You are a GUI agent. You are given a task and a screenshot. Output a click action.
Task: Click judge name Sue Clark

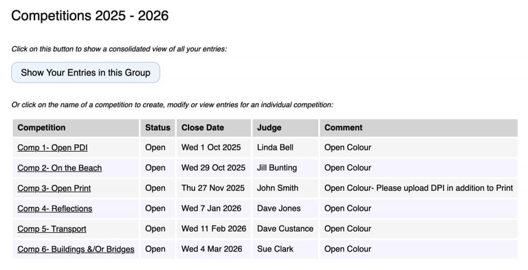point(275,249)
